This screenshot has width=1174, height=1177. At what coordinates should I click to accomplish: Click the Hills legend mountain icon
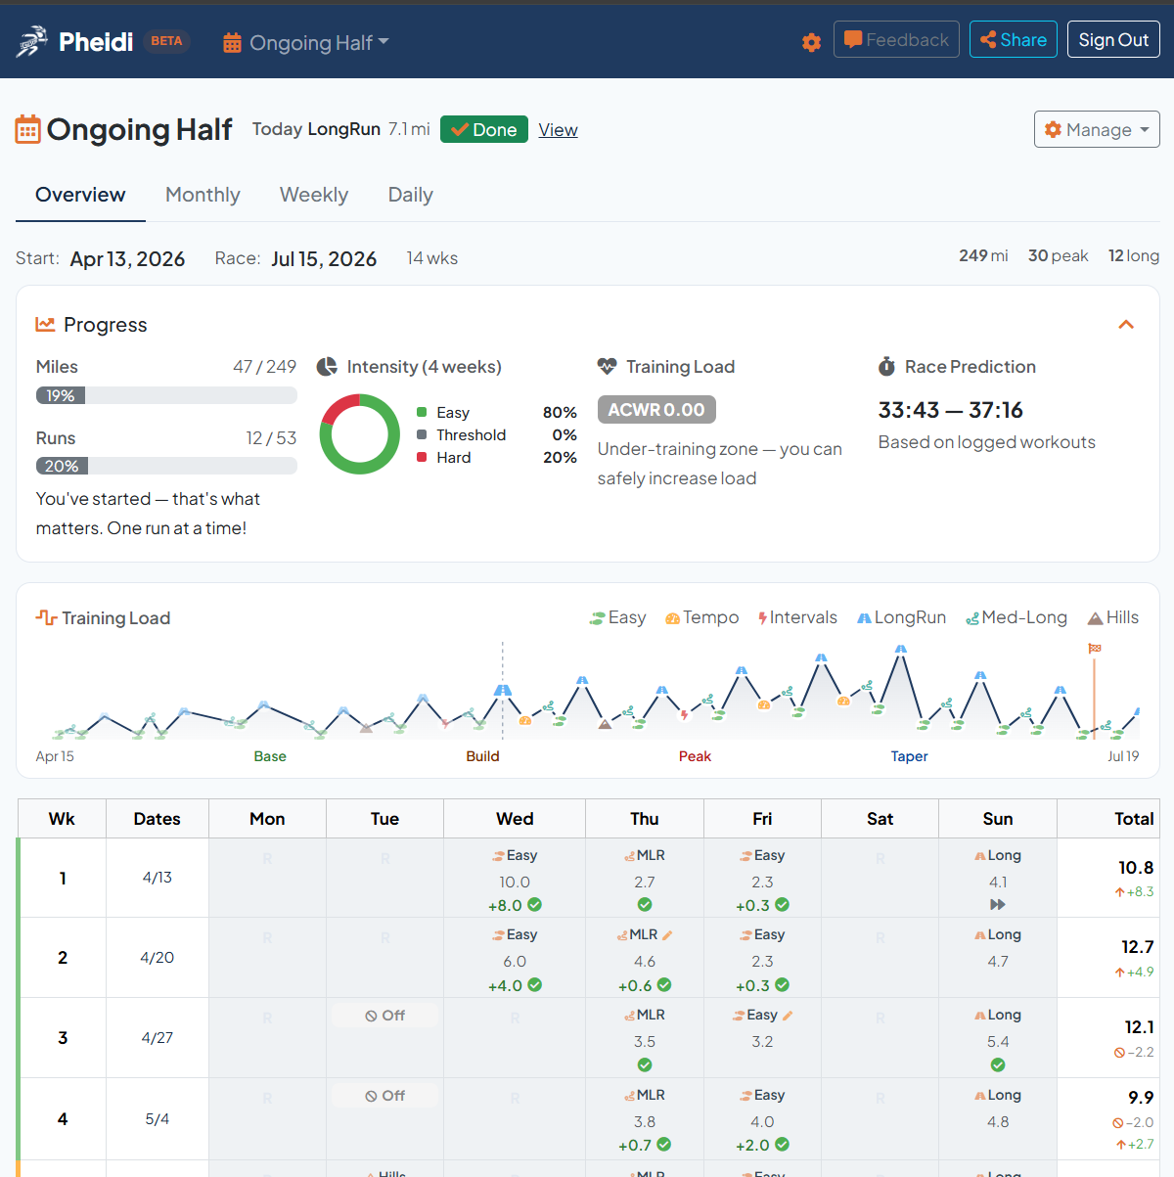click(1096, 618)
